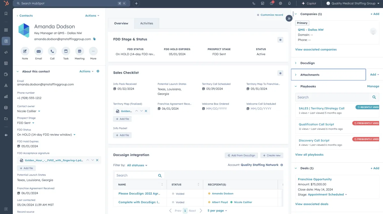Image resolution: width=383 pixels, height=214 pixels.
Task: Open the About this contact settings gear
Action: coord(98,71)
